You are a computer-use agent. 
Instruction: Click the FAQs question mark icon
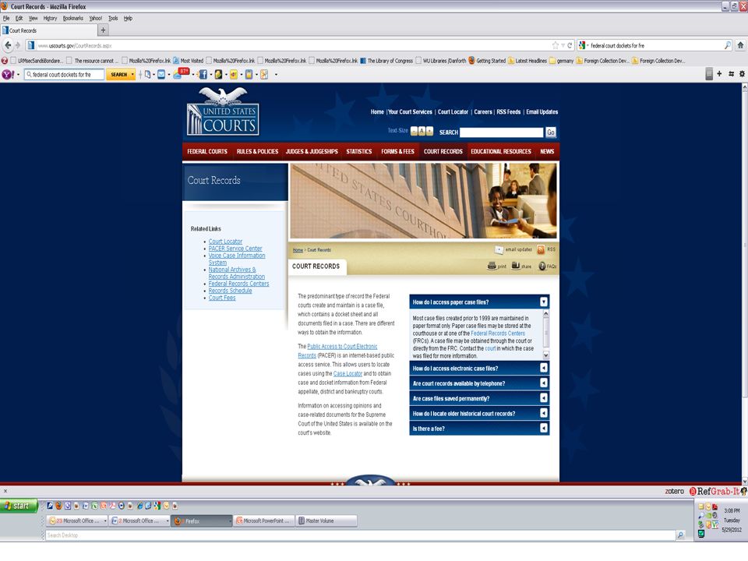542,266
